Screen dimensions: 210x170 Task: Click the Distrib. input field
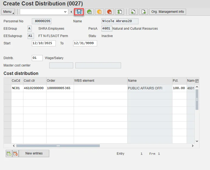[x=37, y=58]
